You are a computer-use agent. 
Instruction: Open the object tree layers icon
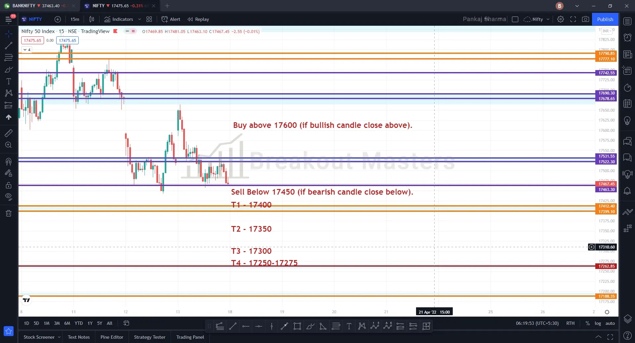point(627,319)
